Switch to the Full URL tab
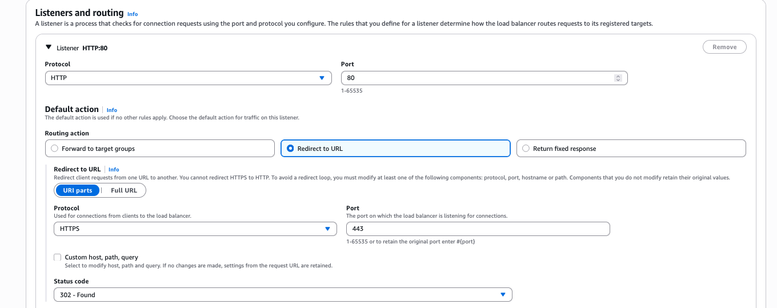 tap(124, 190)
